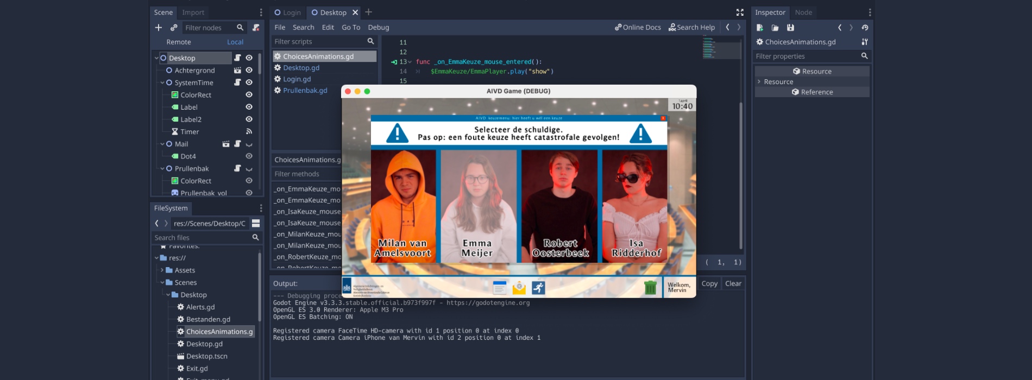
Task: Toggle visibility of SystemTime node
Action: coord(249,83)
